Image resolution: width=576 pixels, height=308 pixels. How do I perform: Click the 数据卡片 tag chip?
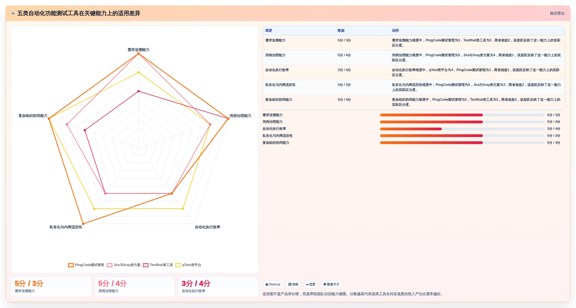(331, 285)
